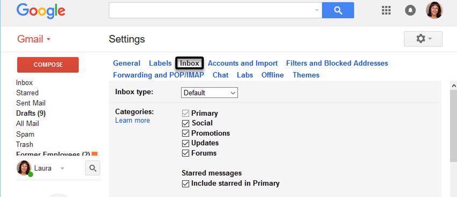Image resolution: width=457 pixels, height=197 pixels.
Task: Click the Google logo
Action: coord(41,11)
